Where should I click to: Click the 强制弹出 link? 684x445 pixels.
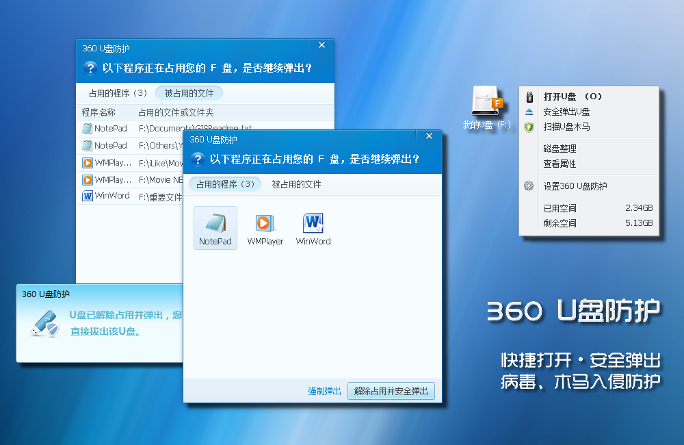tap(324, 391)
